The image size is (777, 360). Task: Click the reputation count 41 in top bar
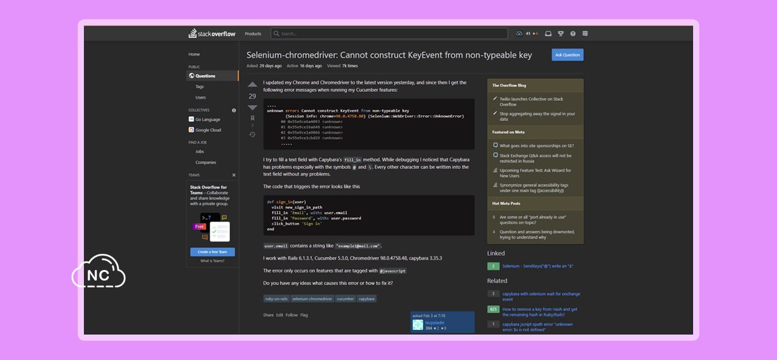point(528,34)
